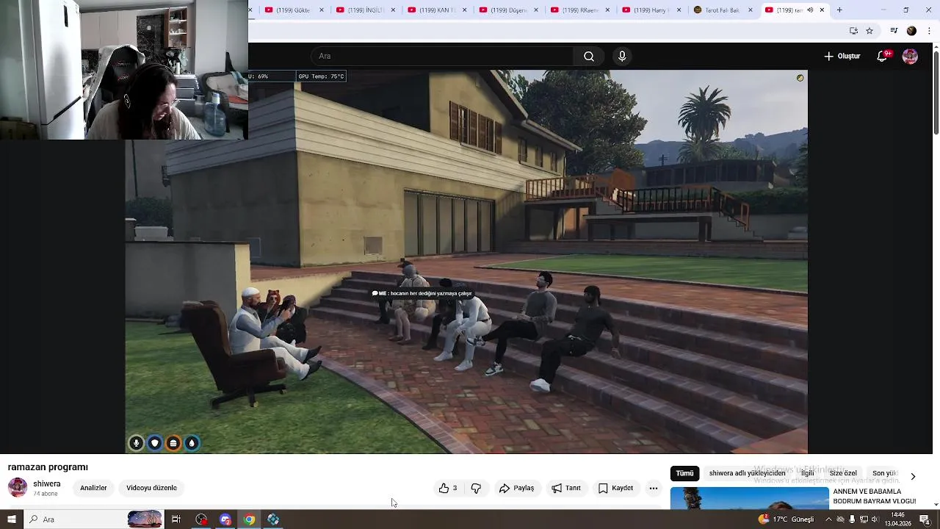The height and width of the screenshot is (529, 940).
Task: Click YouTube search Ara field
Action: pos(442,57)
